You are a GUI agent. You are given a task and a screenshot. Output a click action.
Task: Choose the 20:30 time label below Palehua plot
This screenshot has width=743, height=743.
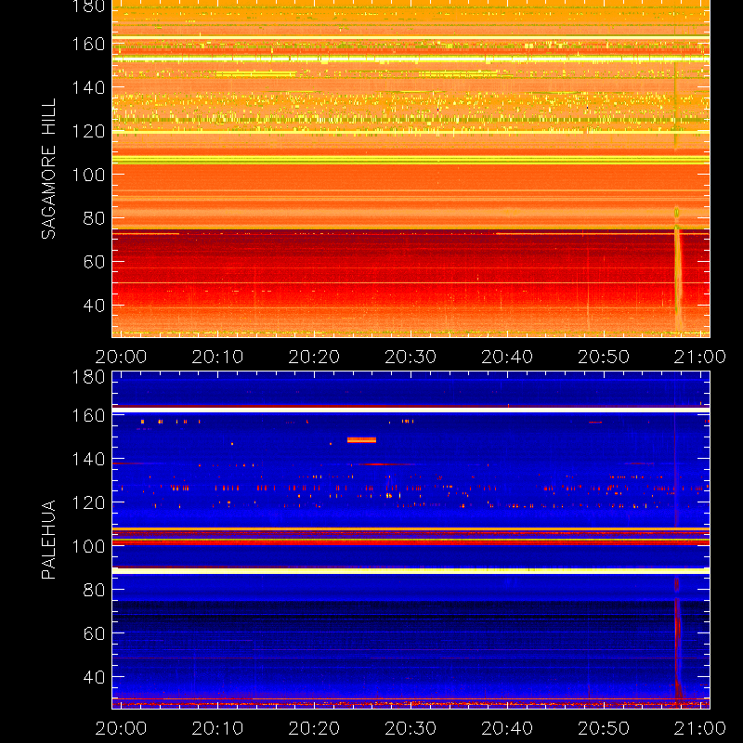411,728
